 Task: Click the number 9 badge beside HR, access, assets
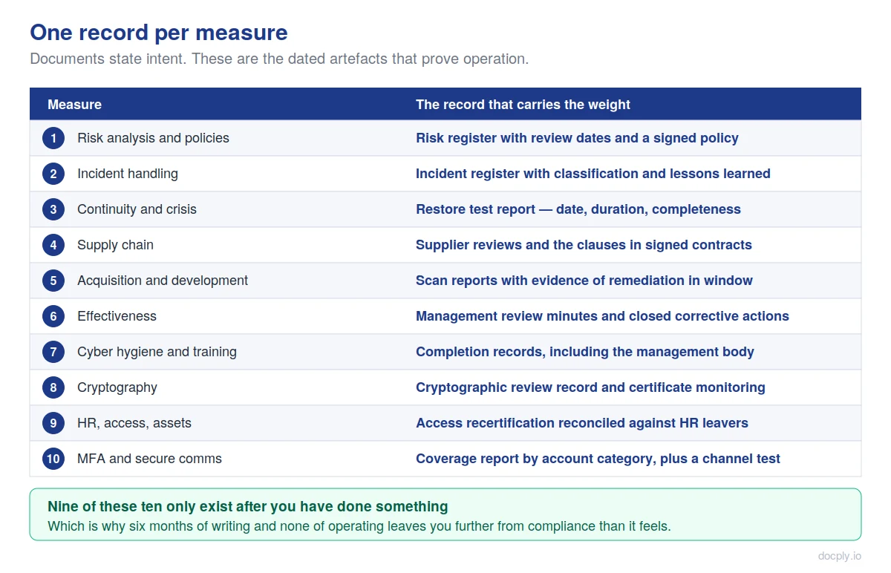tap(53, 423)
